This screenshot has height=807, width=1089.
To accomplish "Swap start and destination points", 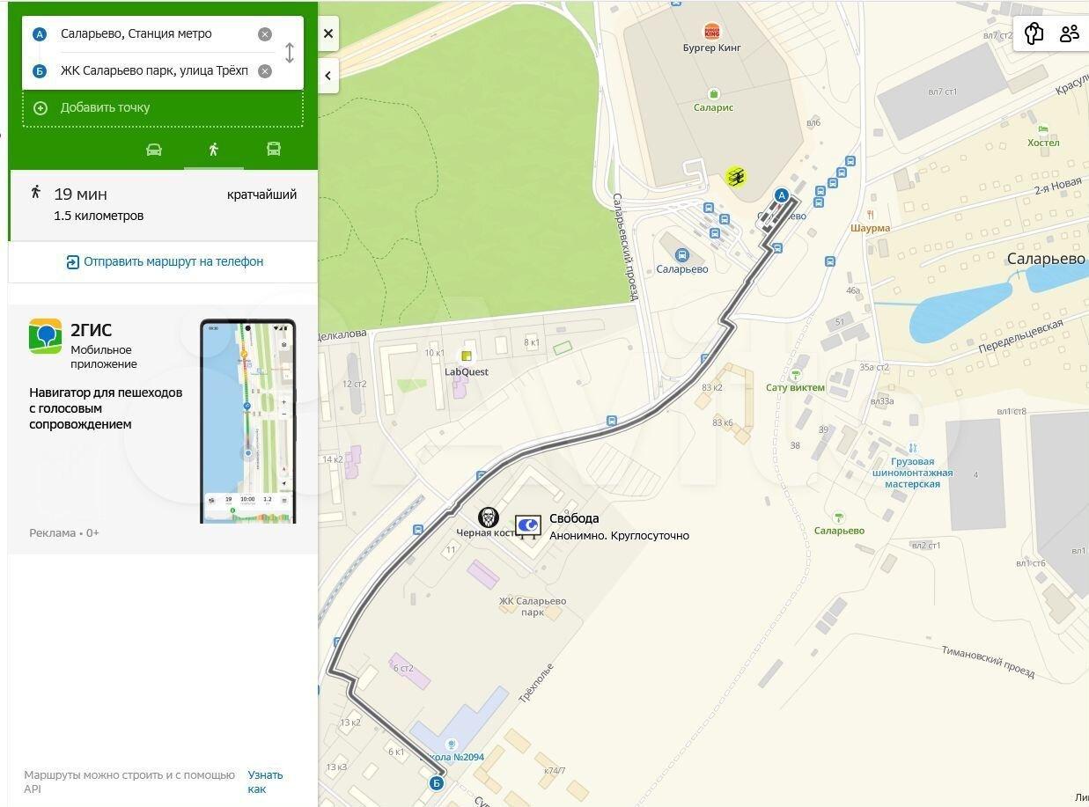I will (x=290, y=53).
